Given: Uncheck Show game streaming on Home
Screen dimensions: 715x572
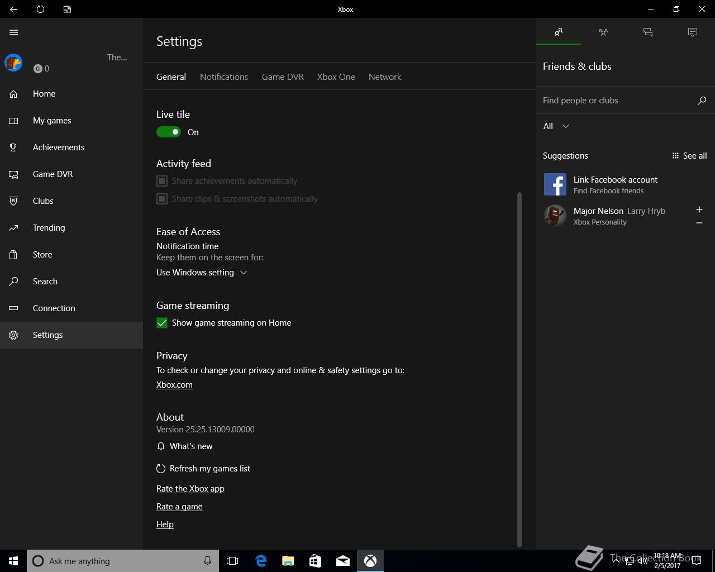Looking at the screenshot, I should [x=162, y=323].
